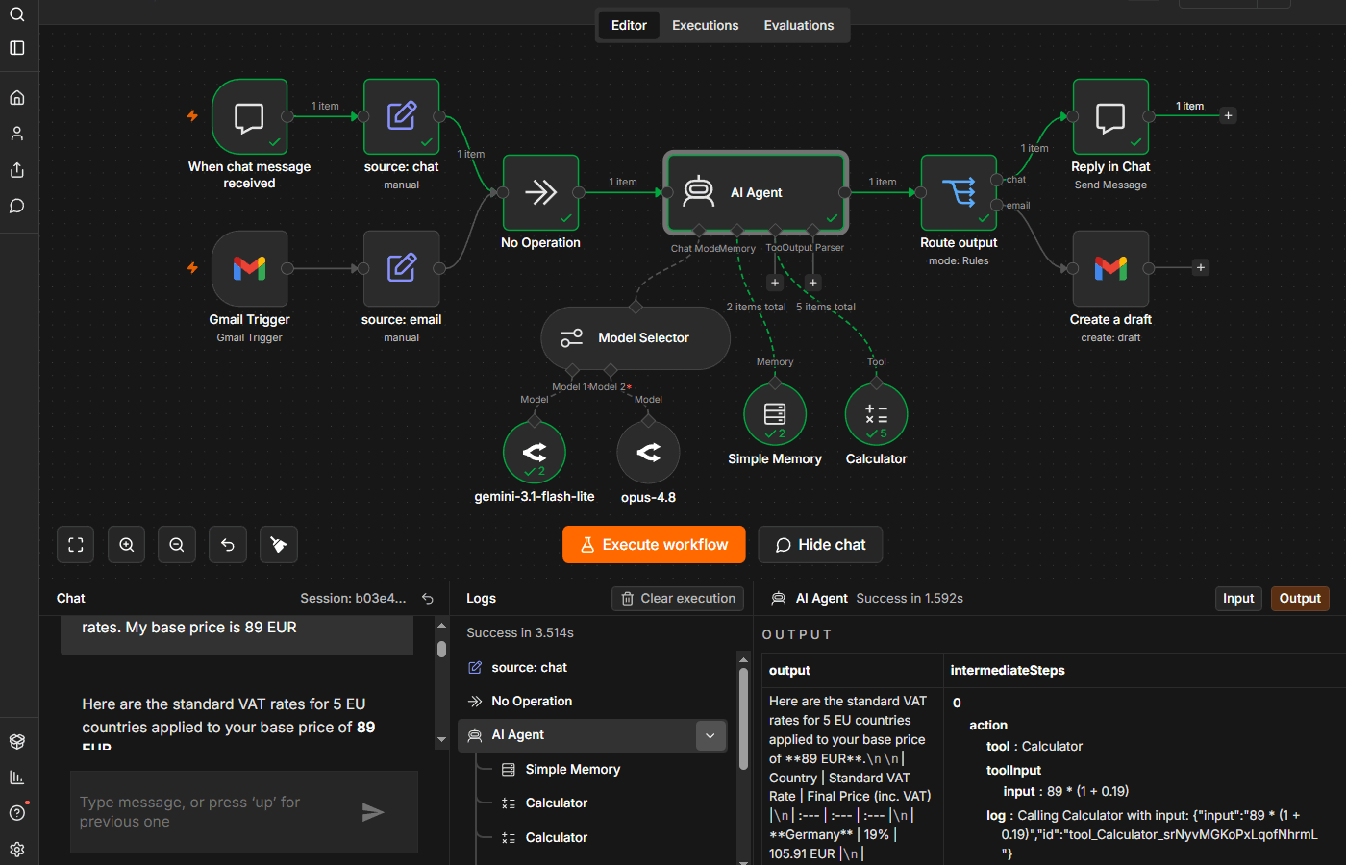Click the 'intermediateSteps' column header
Viewport: 1346px width, 865px height.
[1008, 670]
